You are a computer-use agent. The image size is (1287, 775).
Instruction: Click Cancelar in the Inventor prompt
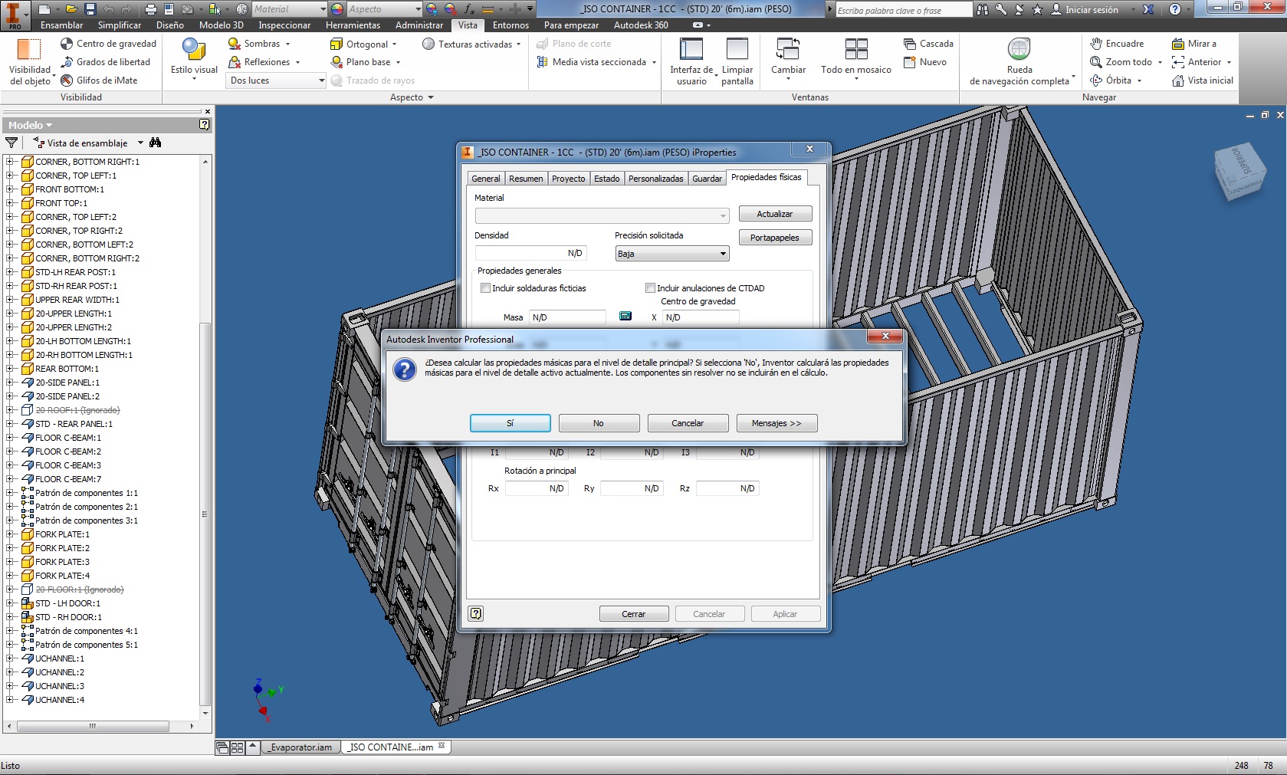tap(688, 423)
